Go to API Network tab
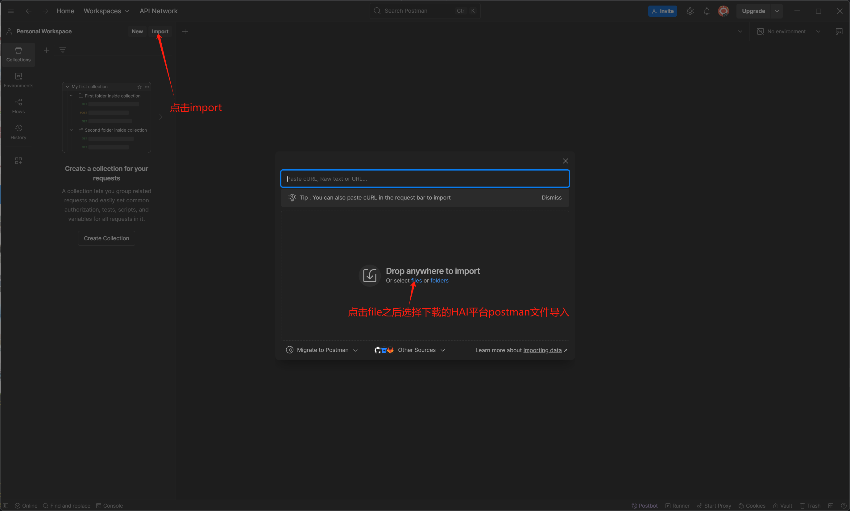Image resolution: width=850 pixels, height=511 pixels. [x=158, y=11]
